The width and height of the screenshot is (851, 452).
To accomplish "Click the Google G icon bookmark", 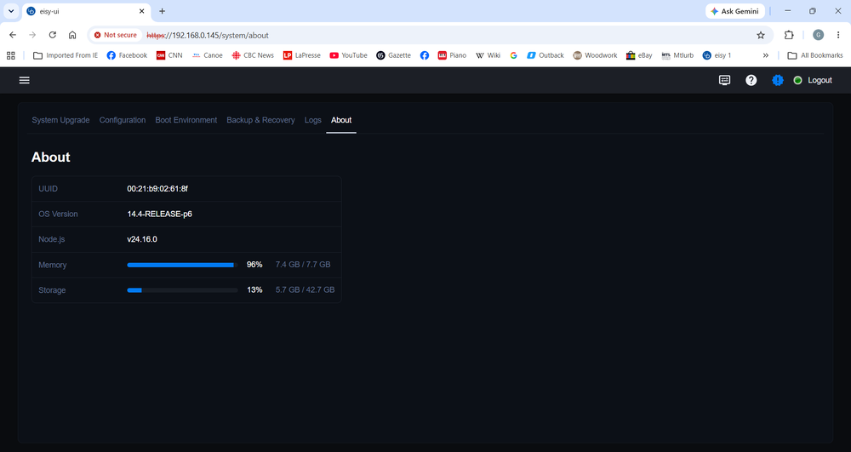I will pos(513,55).
